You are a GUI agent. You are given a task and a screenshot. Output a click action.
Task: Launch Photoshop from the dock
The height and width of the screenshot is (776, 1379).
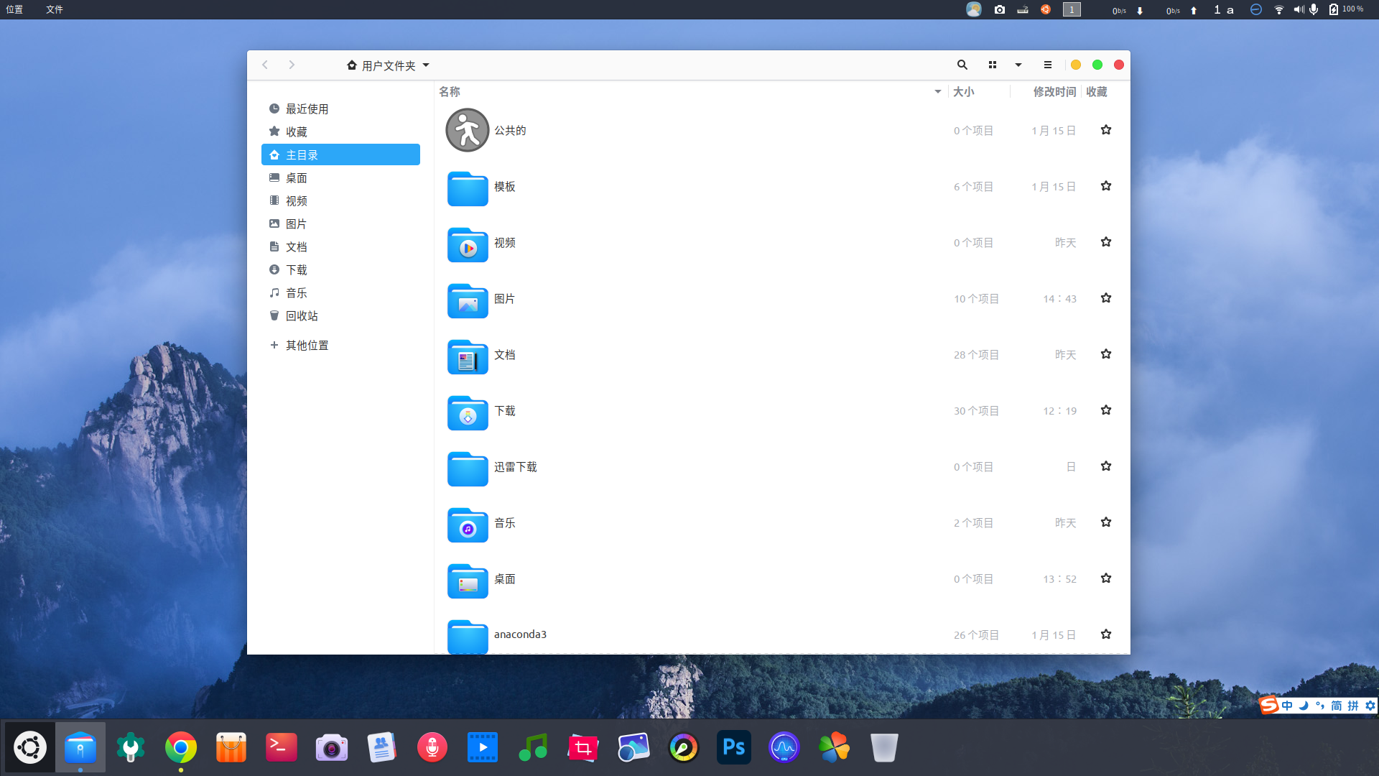click(733, 748)
